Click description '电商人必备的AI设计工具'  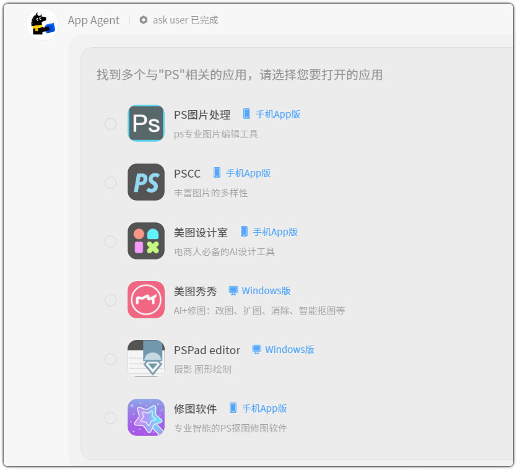coord(224,251)
